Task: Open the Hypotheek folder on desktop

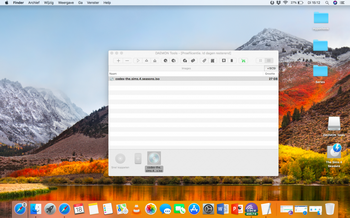Action: [x=321, y=18]
